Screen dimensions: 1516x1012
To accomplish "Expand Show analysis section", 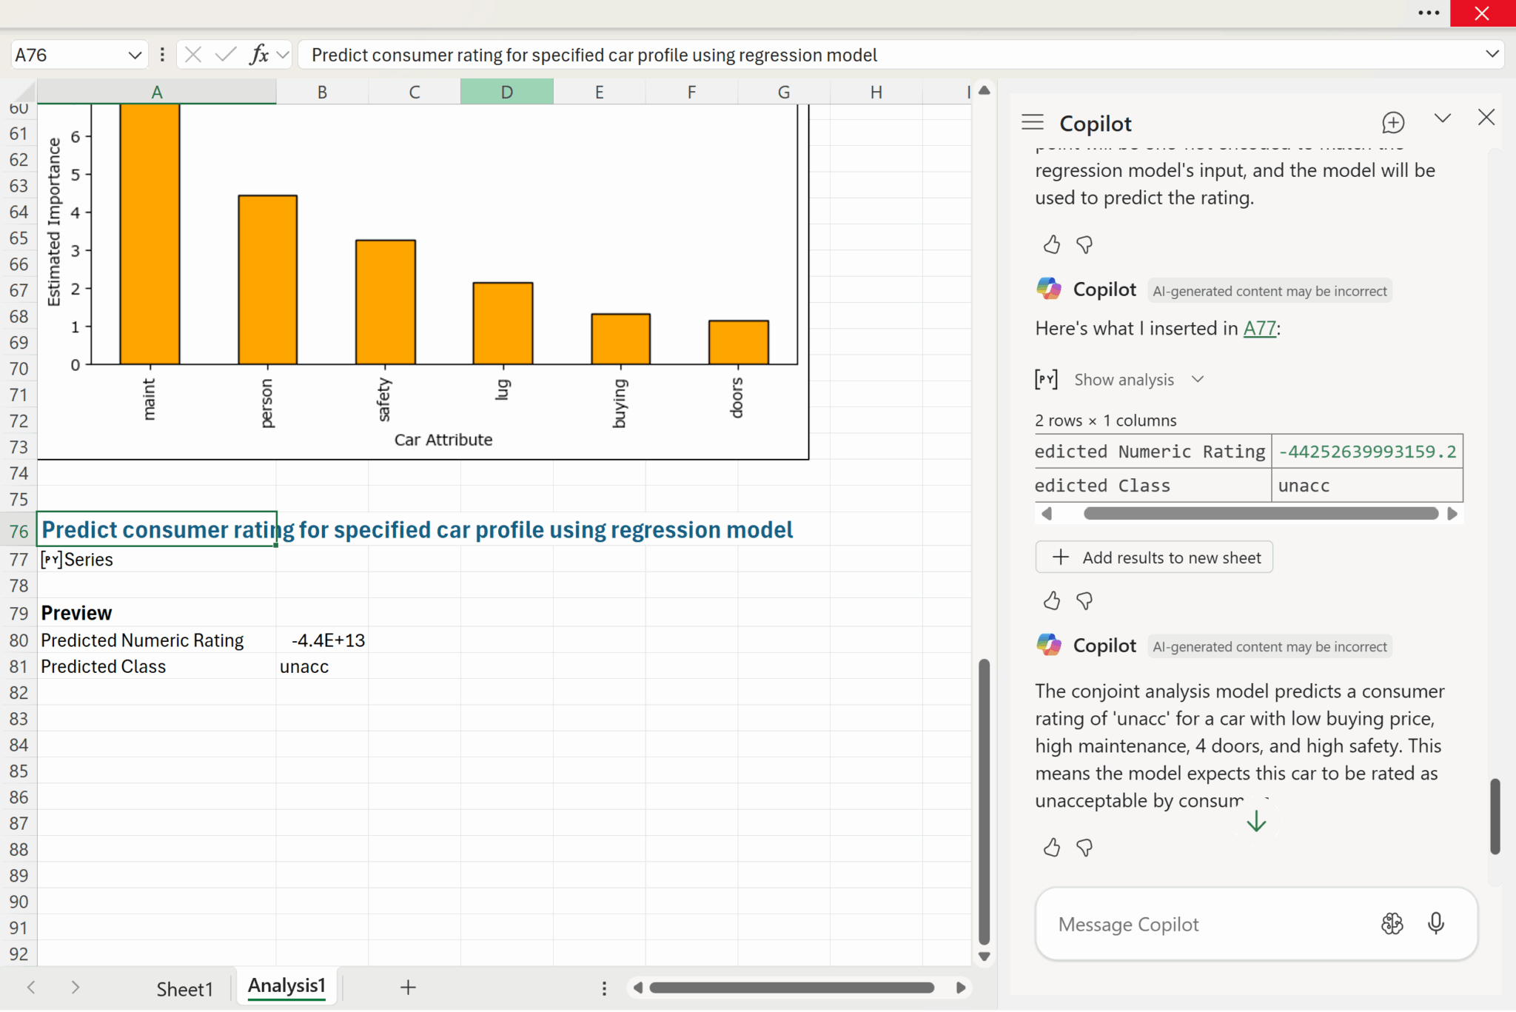I will [1138, 380].
